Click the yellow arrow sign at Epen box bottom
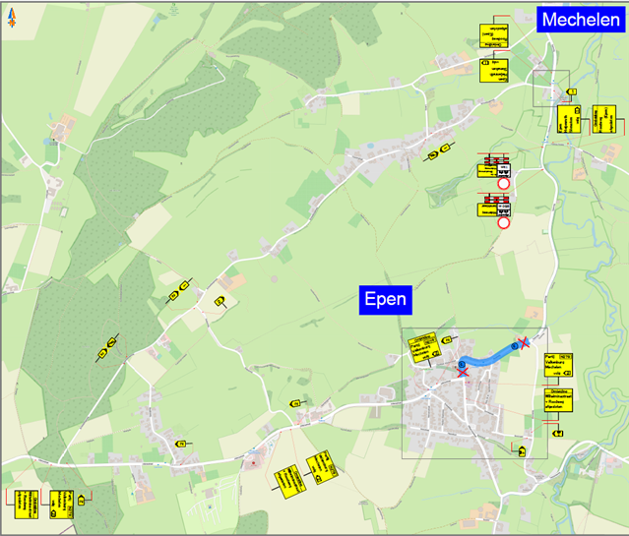The image size is (629, 536). [524, 451]
